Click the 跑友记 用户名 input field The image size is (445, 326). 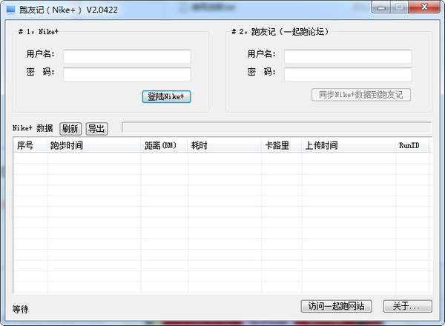[348, 56]
